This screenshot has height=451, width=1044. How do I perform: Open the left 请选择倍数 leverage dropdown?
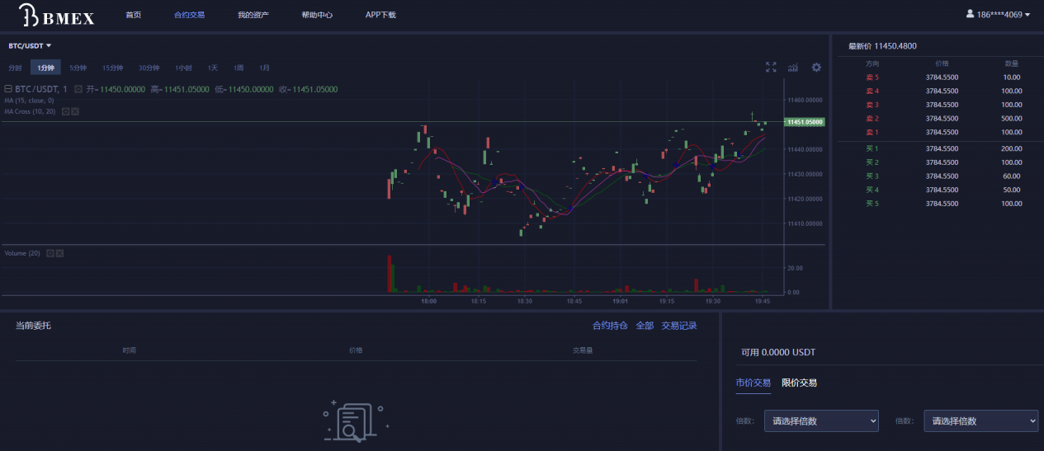(x=821, y=420)
